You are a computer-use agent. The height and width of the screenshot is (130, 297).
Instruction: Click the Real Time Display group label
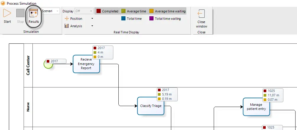point(126,32)
